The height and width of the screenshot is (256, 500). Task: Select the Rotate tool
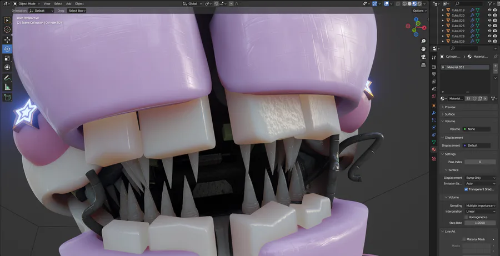7,49
